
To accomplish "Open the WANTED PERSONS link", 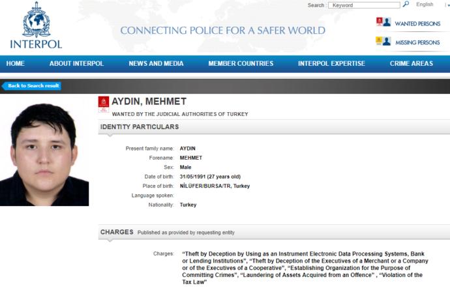I will 417,23.
